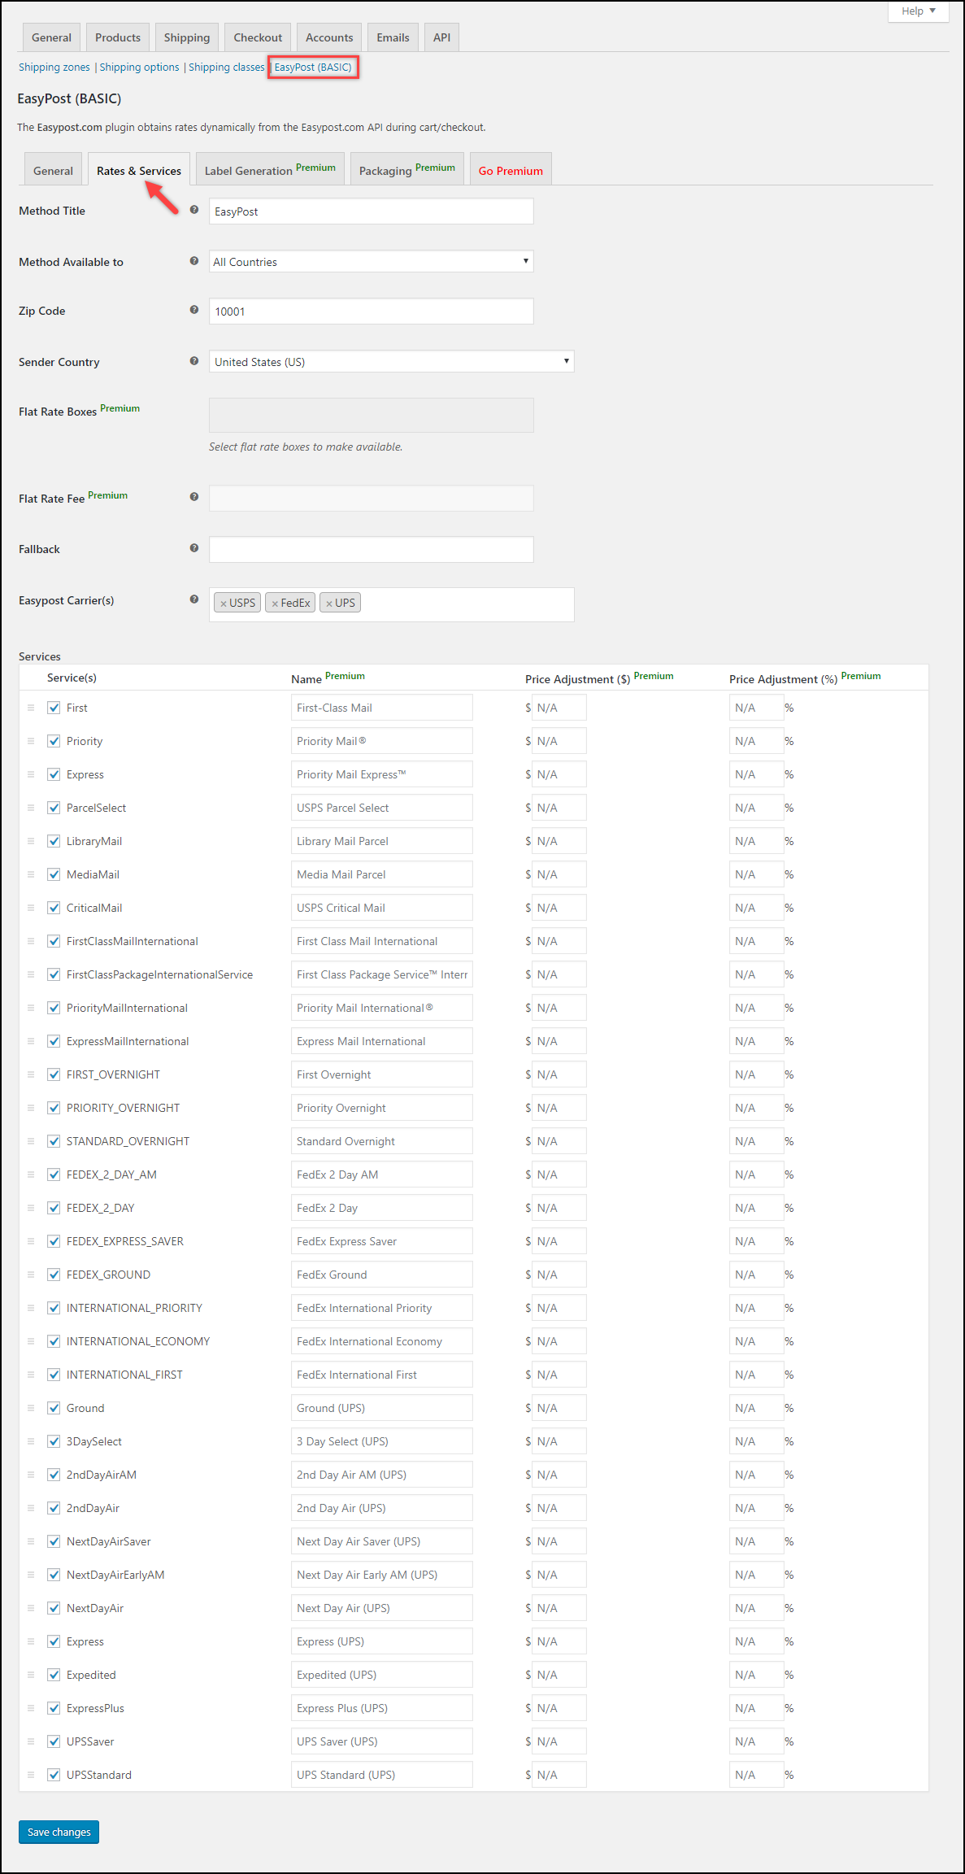Uncheck the ExpressPlus checkbox
965x1874 pixels.
point(54,1708)
